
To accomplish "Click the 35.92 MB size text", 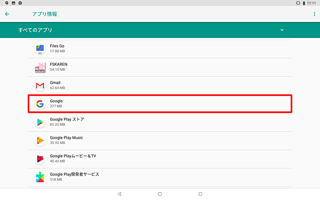I will [58, 143].
